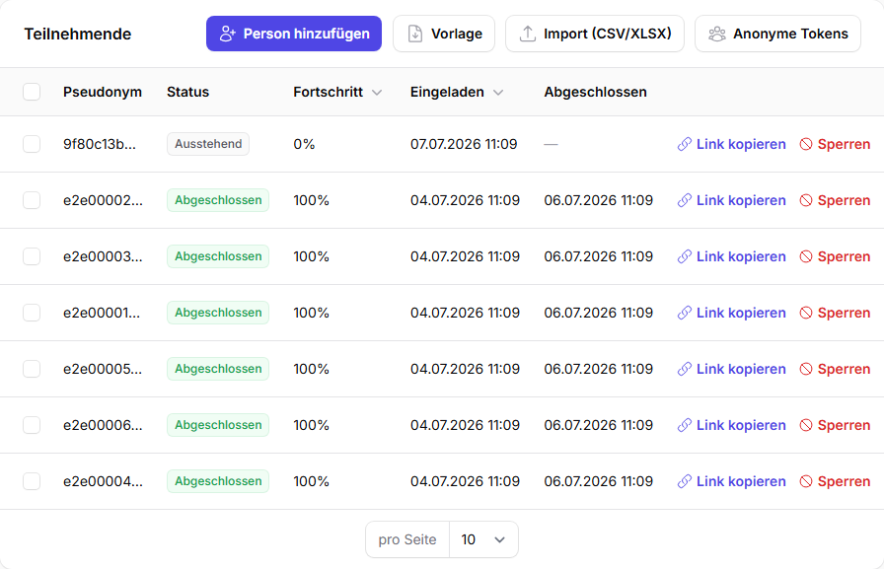Copy link icon for e2e00006 row

[x=685, y=426]
